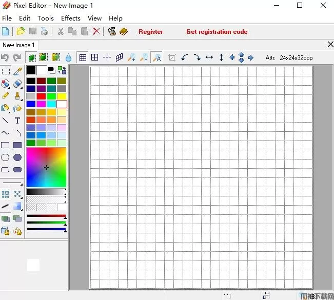
Task: Click the Open folder toolbar icon
Action: point(21,32)
